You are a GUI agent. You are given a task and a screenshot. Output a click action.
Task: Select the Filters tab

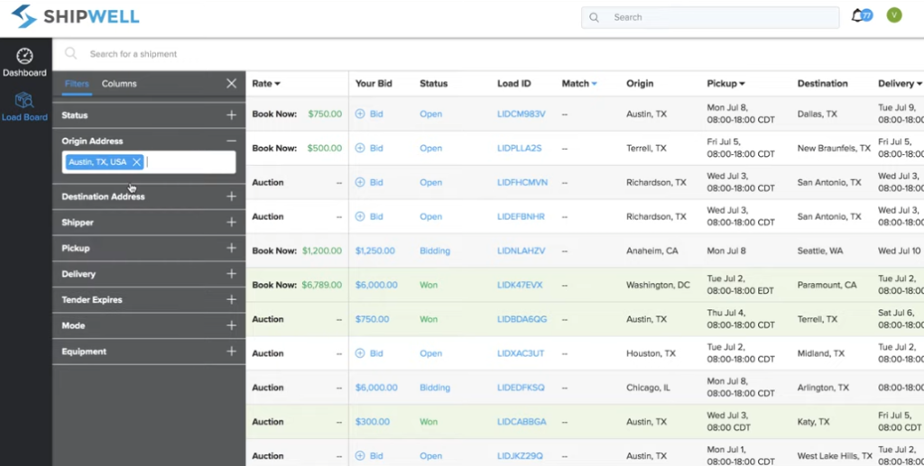(77, 84)
